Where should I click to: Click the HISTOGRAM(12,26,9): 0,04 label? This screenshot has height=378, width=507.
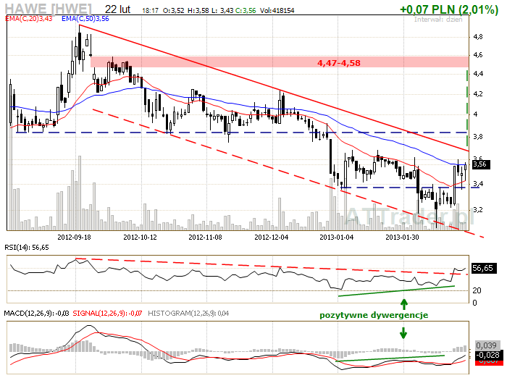coord(188,314)
